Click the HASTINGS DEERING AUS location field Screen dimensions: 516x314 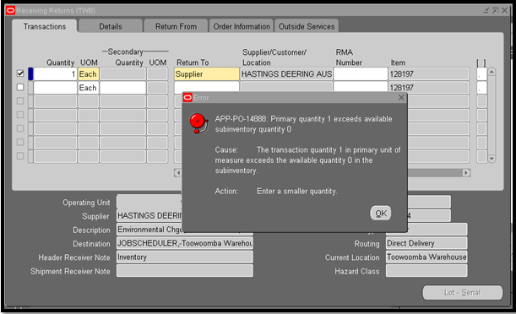tap(286, 74)
